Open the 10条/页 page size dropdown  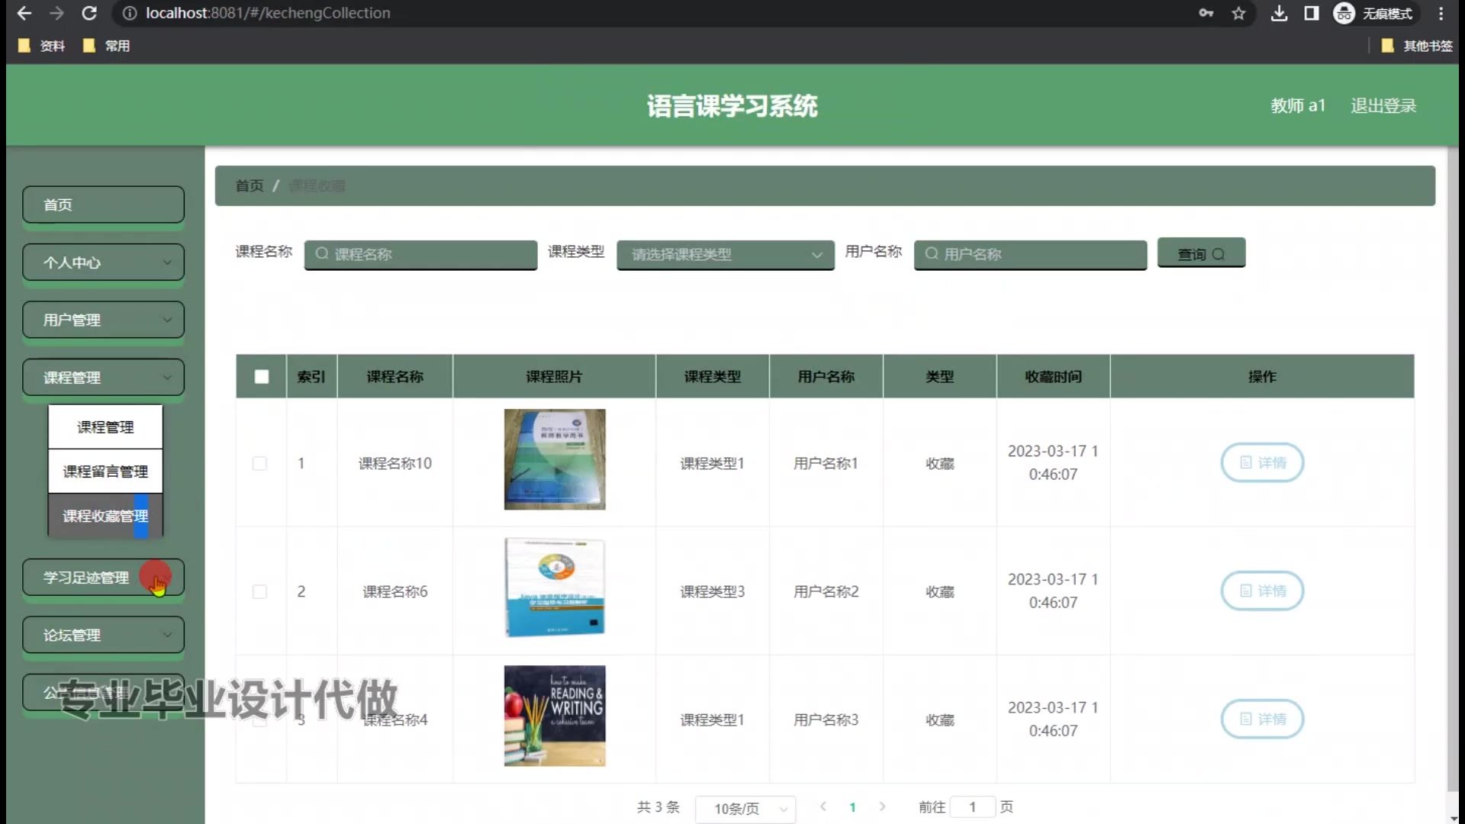(745, 809)
